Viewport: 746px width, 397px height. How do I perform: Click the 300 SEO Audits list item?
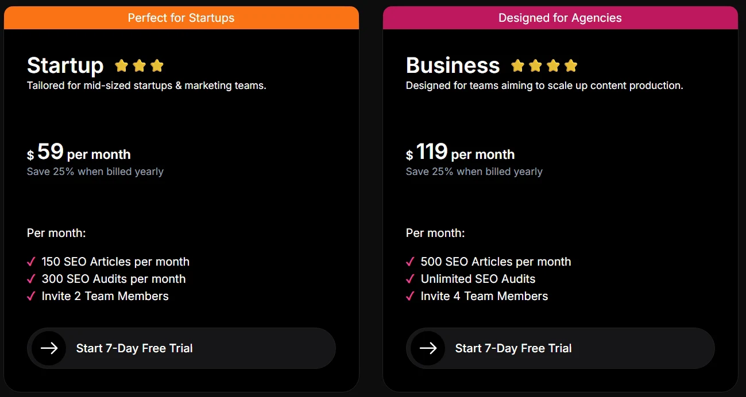[113, 279]
